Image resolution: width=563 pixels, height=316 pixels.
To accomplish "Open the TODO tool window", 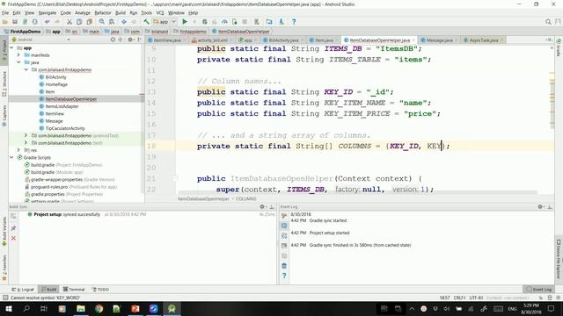I will click(x=100, y=289).
